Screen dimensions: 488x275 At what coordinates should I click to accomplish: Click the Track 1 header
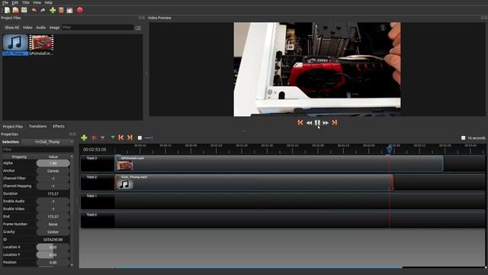point(98,201)
